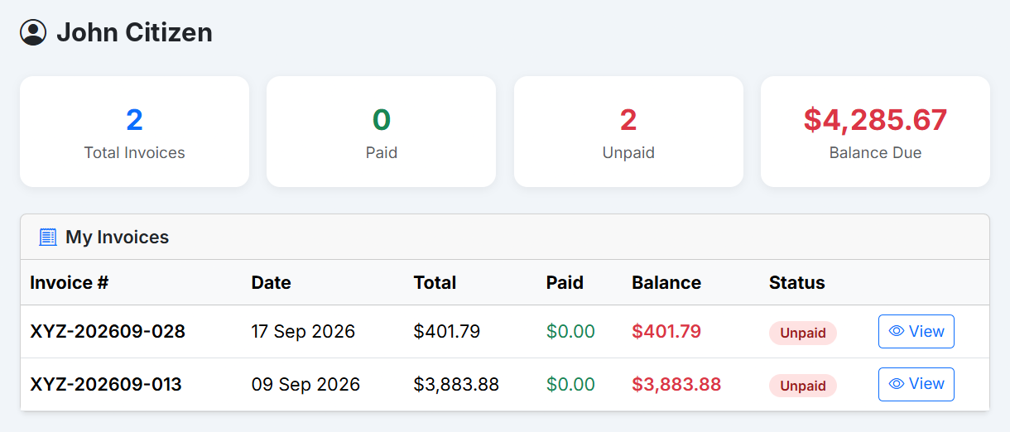This screenshot has width=1010, height=432.
Task: Click the Total column header
Action: [x=435, y=283]
